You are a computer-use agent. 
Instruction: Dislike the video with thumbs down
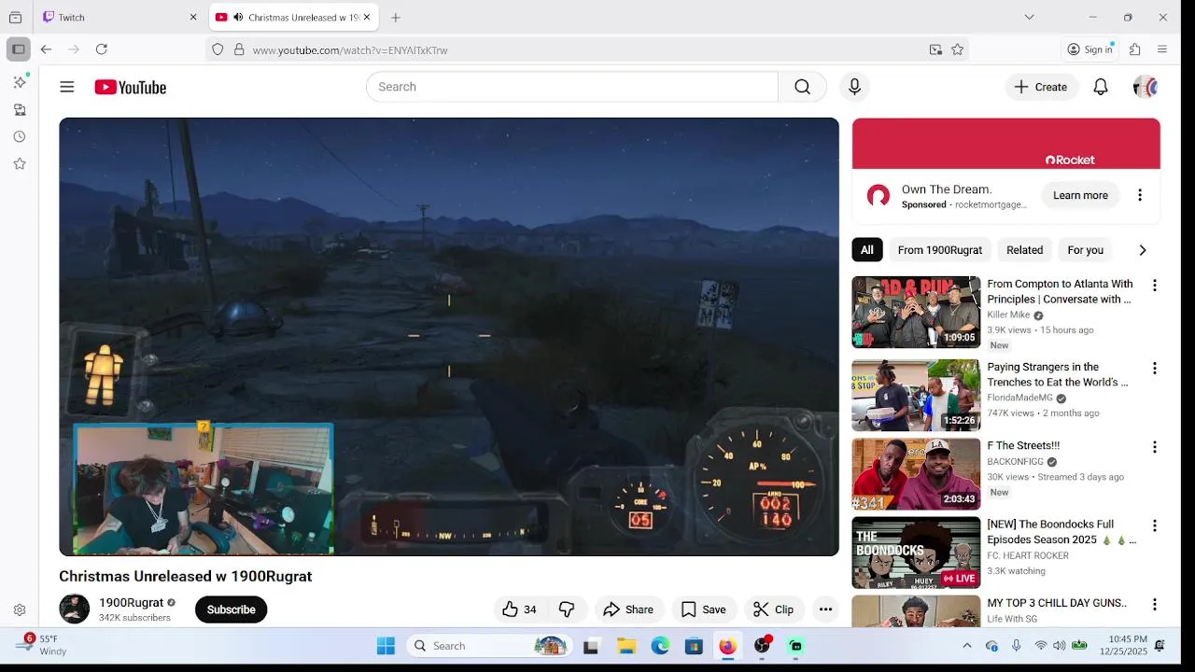(567, 609)
